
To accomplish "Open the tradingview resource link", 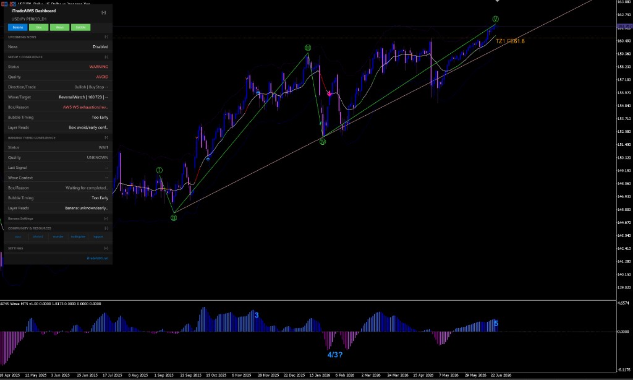I will [78, 236].
